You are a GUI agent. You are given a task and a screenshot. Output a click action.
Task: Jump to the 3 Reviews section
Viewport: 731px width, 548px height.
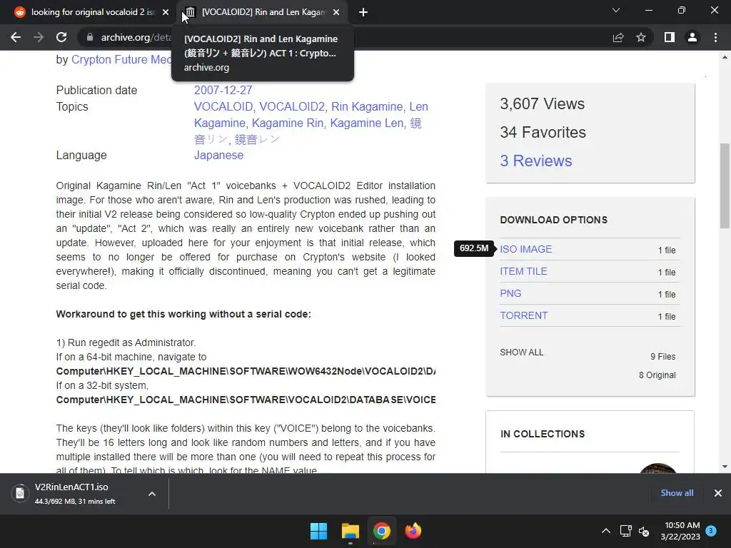coord(535,161)
